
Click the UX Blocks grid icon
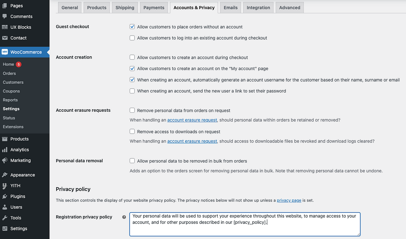click(5, 27)
